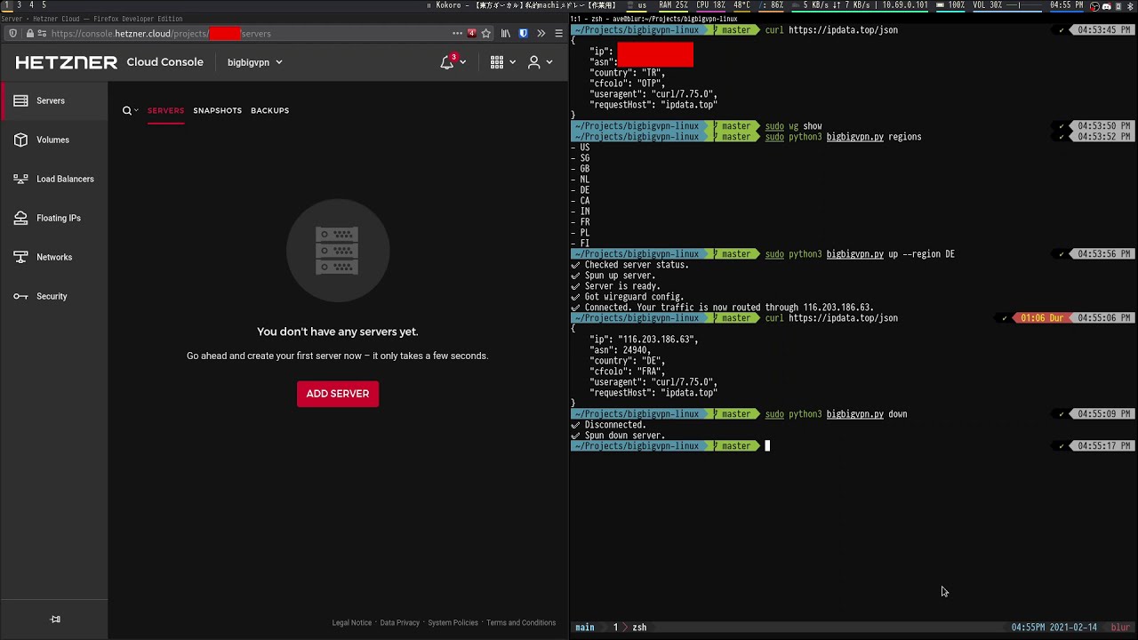The width and height of the screenshot is (1138, 640).
Task: Open the user account menu
Action: (534, 62)
